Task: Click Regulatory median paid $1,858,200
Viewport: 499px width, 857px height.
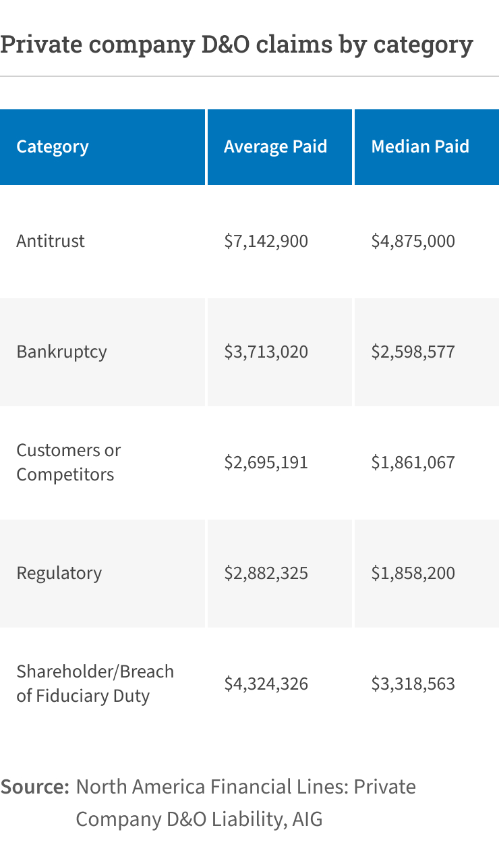Action: [413, 573]
